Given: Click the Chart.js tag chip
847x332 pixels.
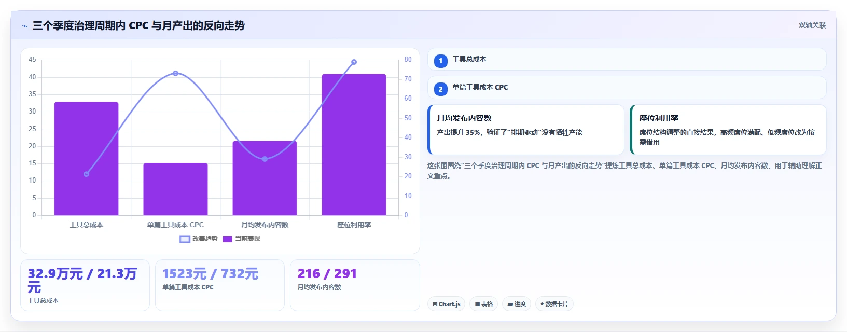Looking at the screenshot, I should (446, 304).
